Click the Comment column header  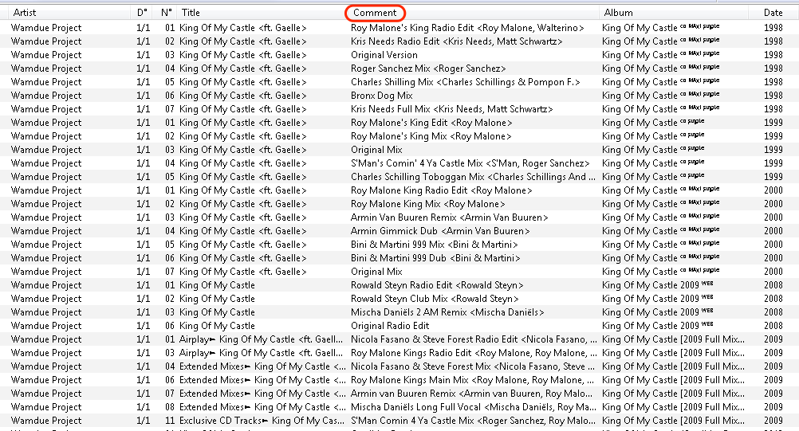point(375,13)
